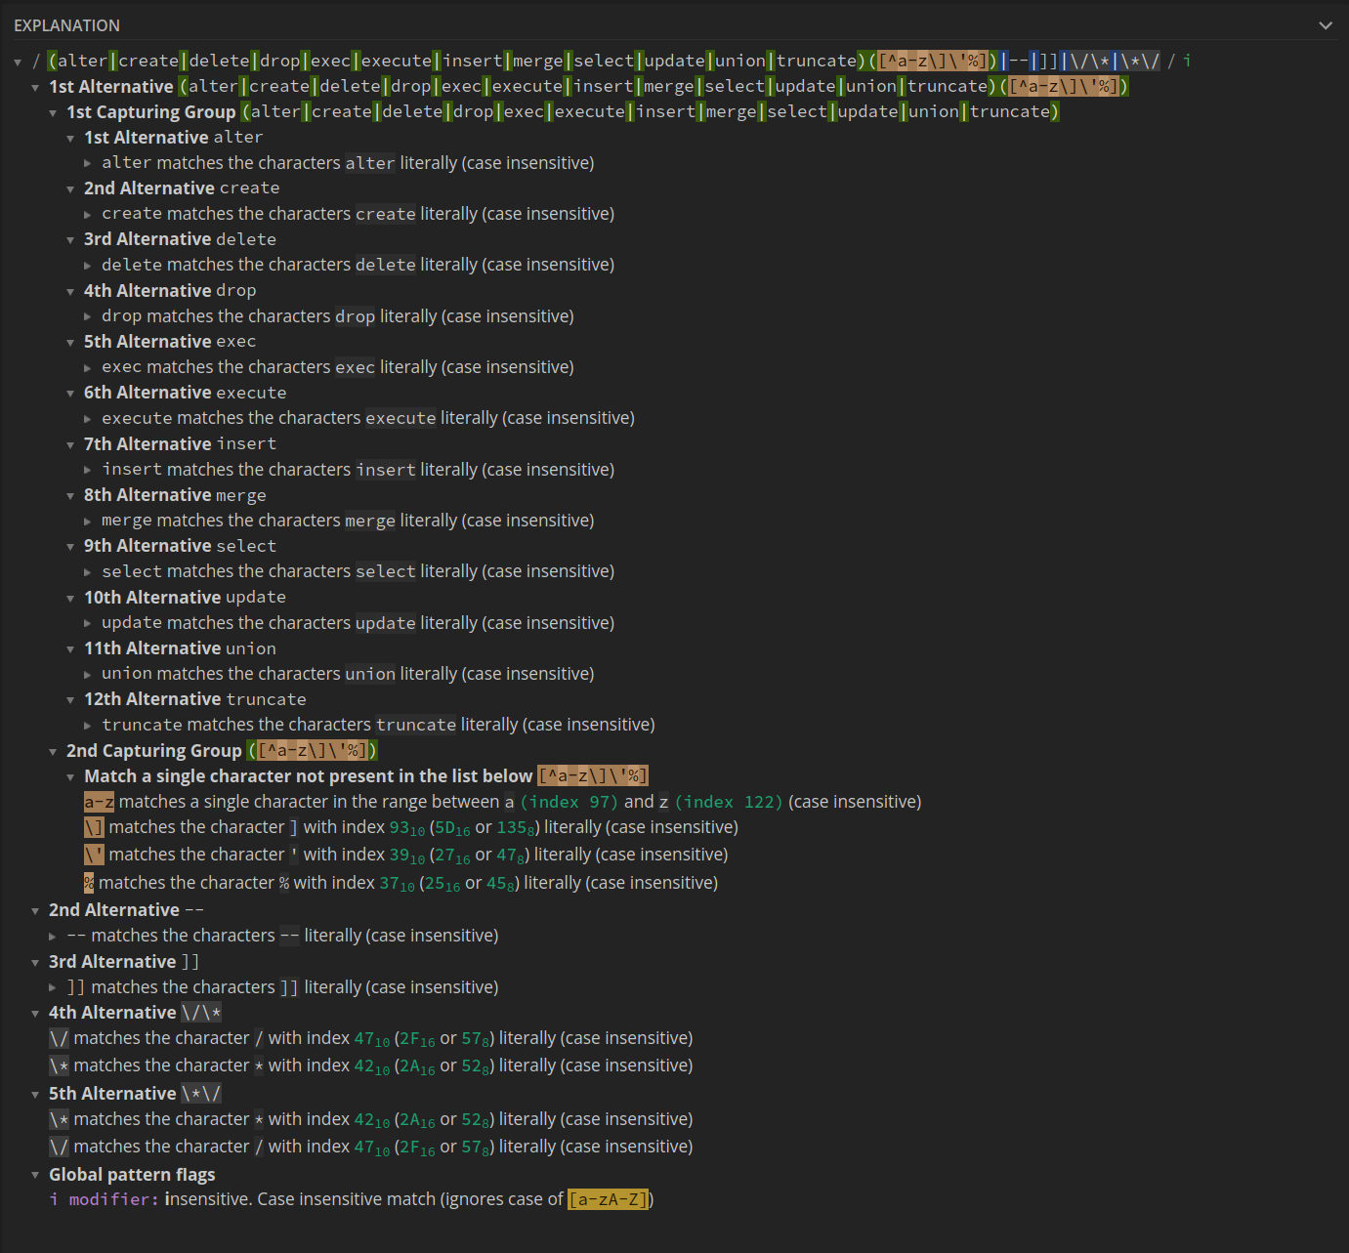Expand 'exec matches the characters' detail arrow
Viewport: 1349px width, 1253px height.
(x=88, y=367)
